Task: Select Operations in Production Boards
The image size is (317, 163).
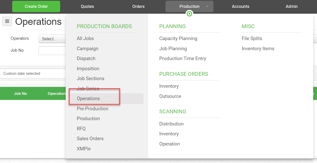Action: (88, 99)
